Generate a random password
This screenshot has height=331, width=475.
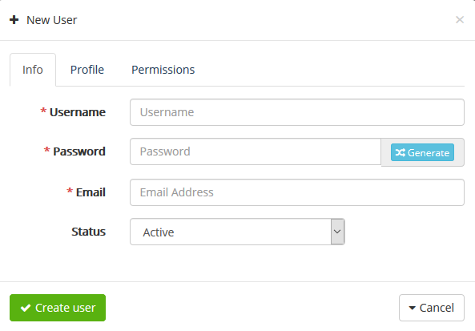pyautogui.click(x=422, y=152)
